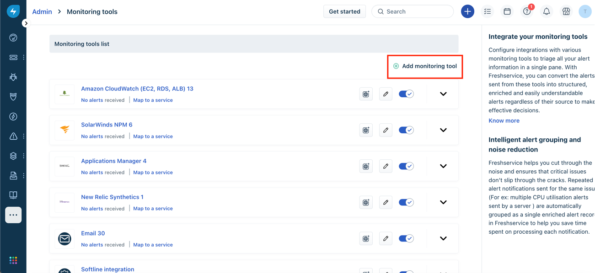Open the Tickets icon in sidebar
Image resolution: width=595 pixels, height=273 pixels.
tap(13, 58)
